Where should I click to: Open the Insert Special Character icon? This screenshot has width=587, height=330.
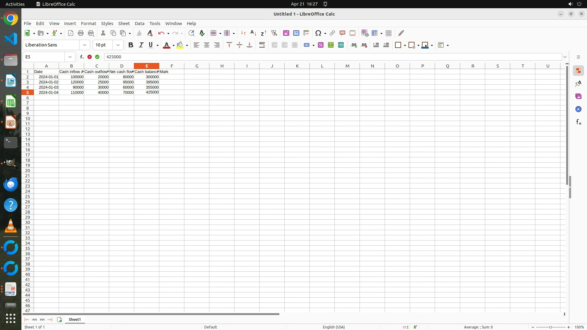[x=318, y=33]
